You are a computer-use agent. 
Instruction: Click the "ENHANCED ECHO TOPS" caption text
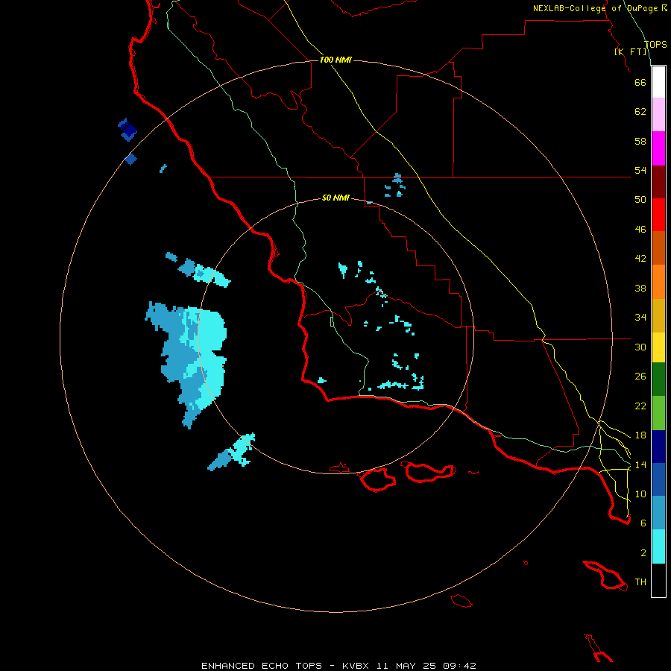point(262,666)
